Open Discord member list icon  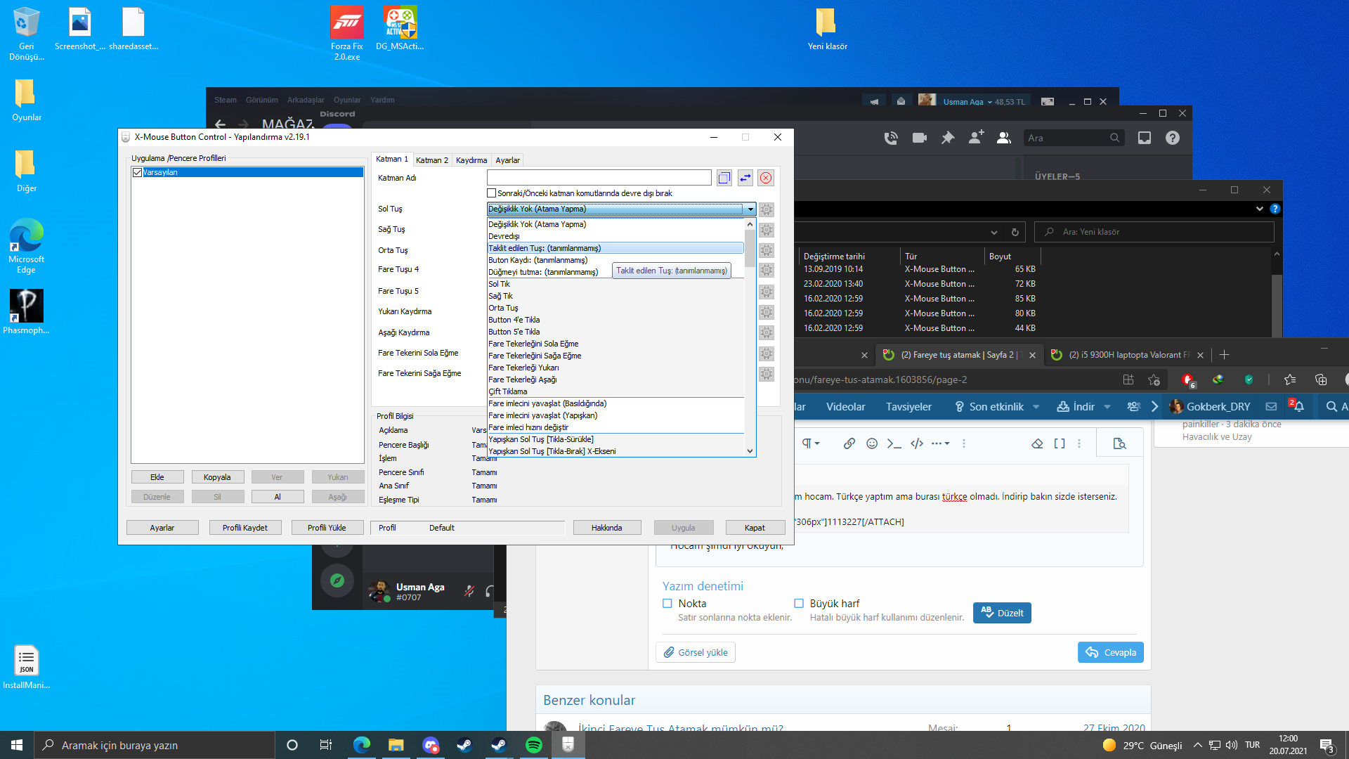(1004, 138)
